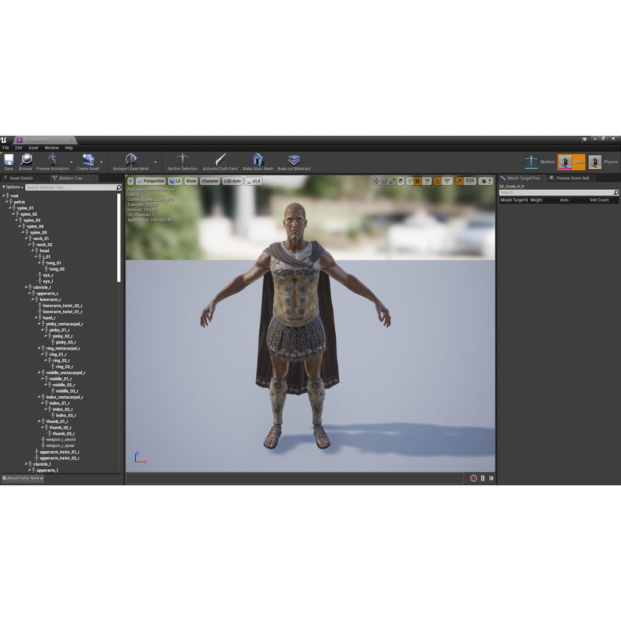
Task: Collapse the clavicle_r bone branch
Action: click(x=26, y=287)
